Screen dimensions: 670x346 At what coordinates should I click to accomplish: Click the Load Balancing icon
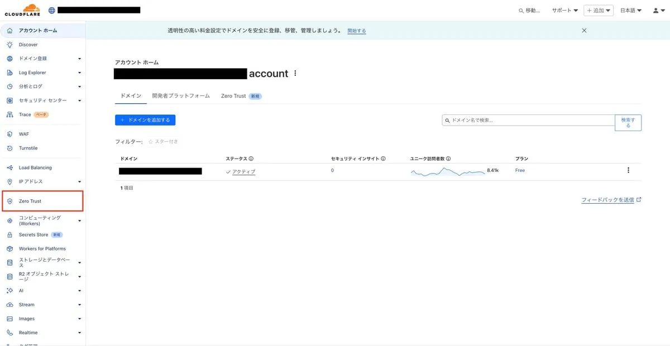(9, 167)
